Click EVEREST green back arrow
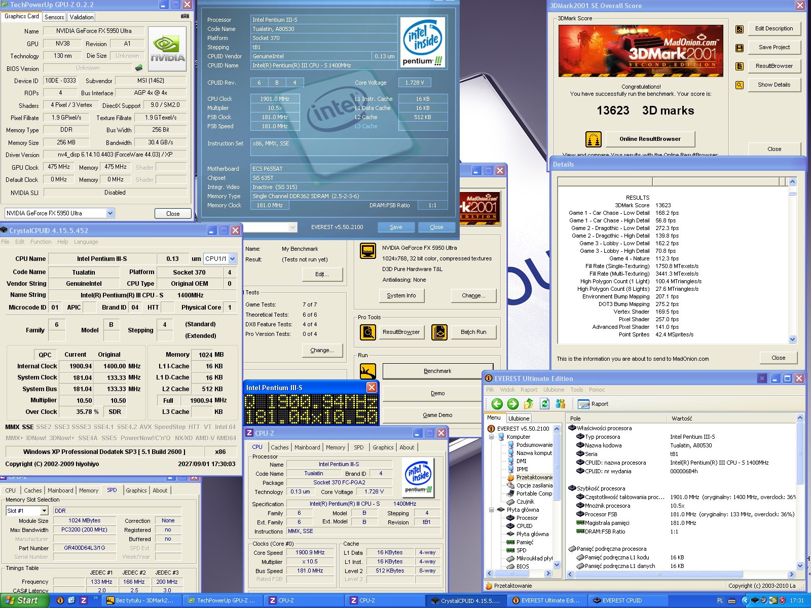The image size is (811, 608). [x=497, y=404]
